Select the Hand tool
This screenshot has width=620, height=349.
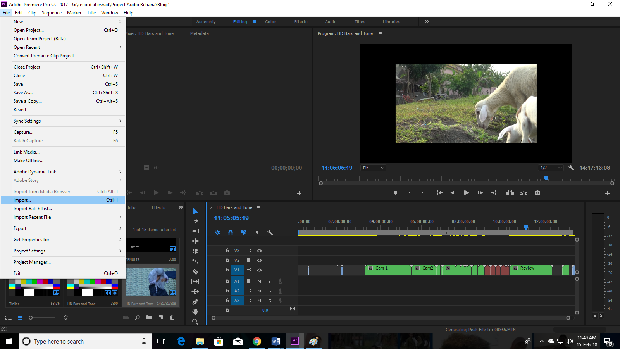[195, 312]
